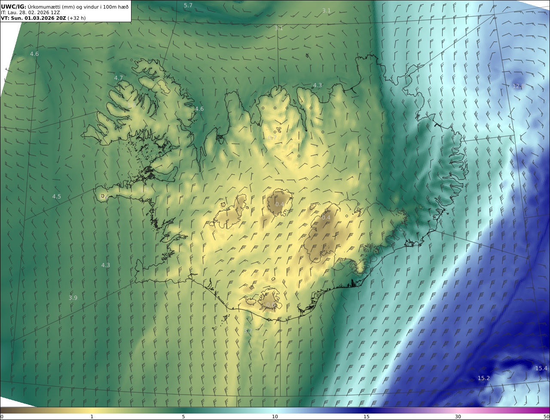Click the 0.4 label on Hofsjökull glacier
The width and height of the screenshot is (550, 420).
tap(280, 204)
